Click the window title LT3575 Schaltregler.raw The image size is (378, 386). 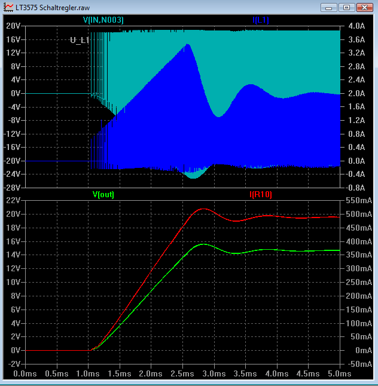pos(53,8)
